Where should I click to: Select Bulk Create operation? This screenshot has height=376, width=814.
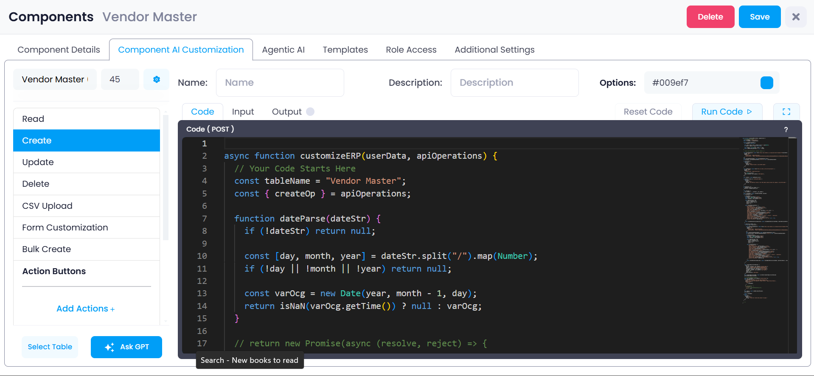point(87,249)
